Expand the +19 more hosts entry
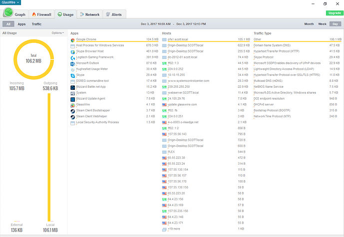Image resolution: width=344 pixels, height=237 pixels. click(x=175, y=229)
